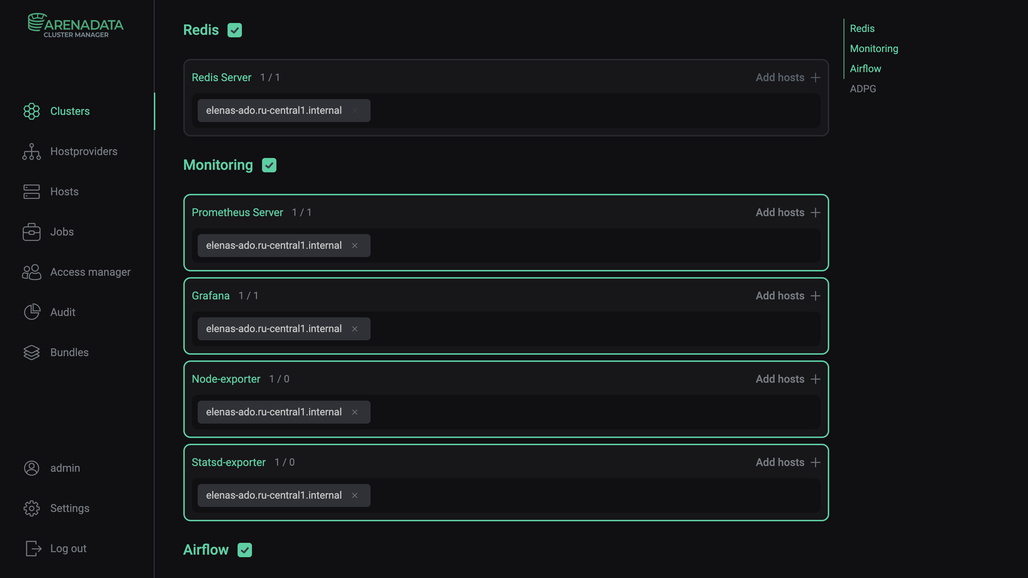Open the Bundles section
1028x578 pixels.
[69, 353]
